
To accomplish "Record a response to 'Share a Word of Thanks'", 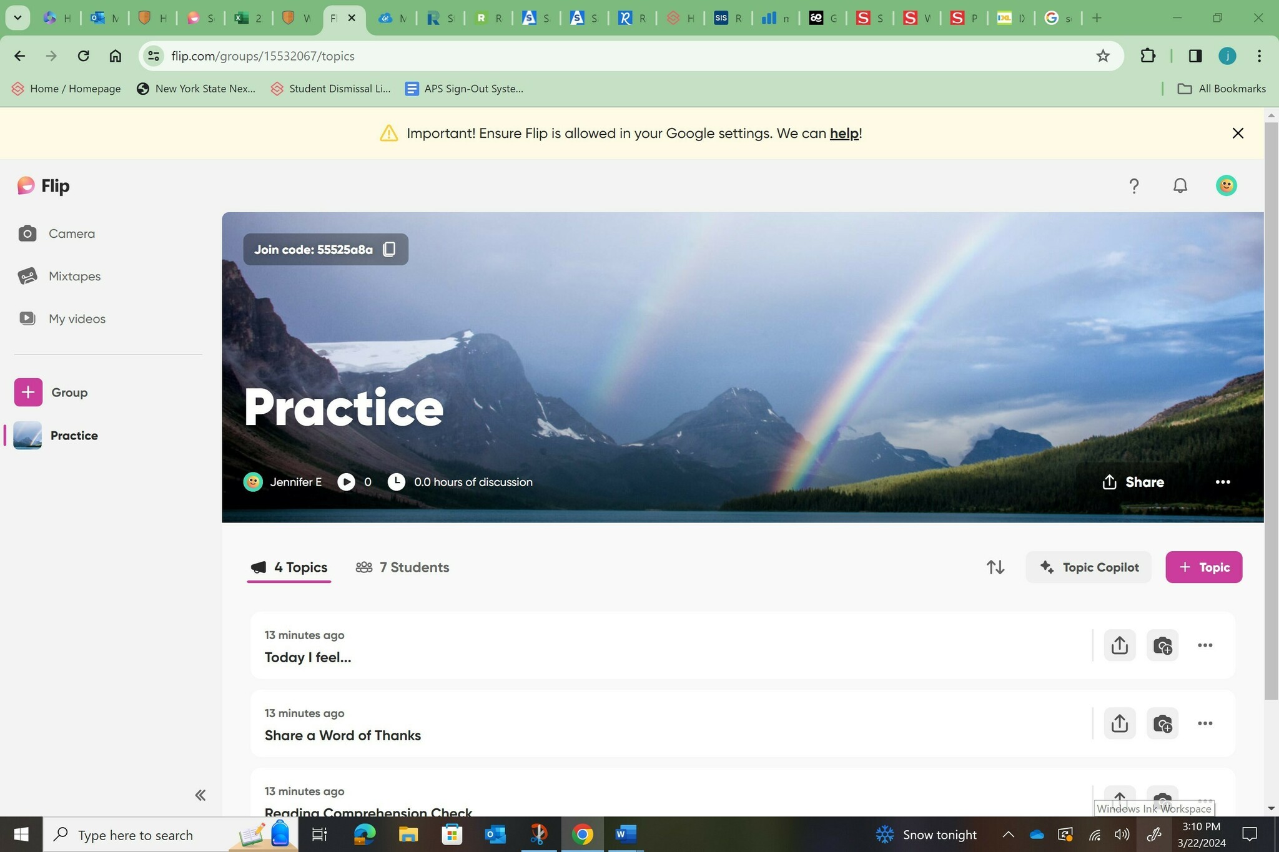I will click(1162, 723).
